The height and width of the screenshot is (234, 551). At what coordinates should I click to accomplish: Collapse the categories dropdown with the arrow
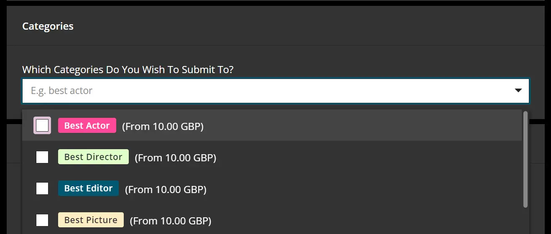tap(518, 90)
